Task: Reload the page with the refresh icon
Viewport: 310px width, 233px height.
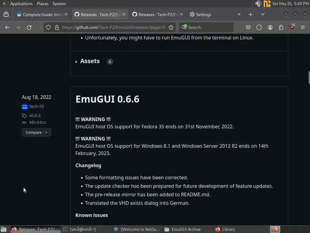Action: (29, 27)
